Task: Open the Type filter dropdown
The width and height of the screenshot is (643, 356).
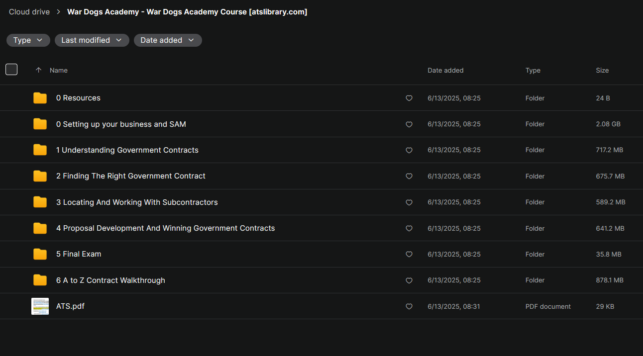Action: coord(28,40)
